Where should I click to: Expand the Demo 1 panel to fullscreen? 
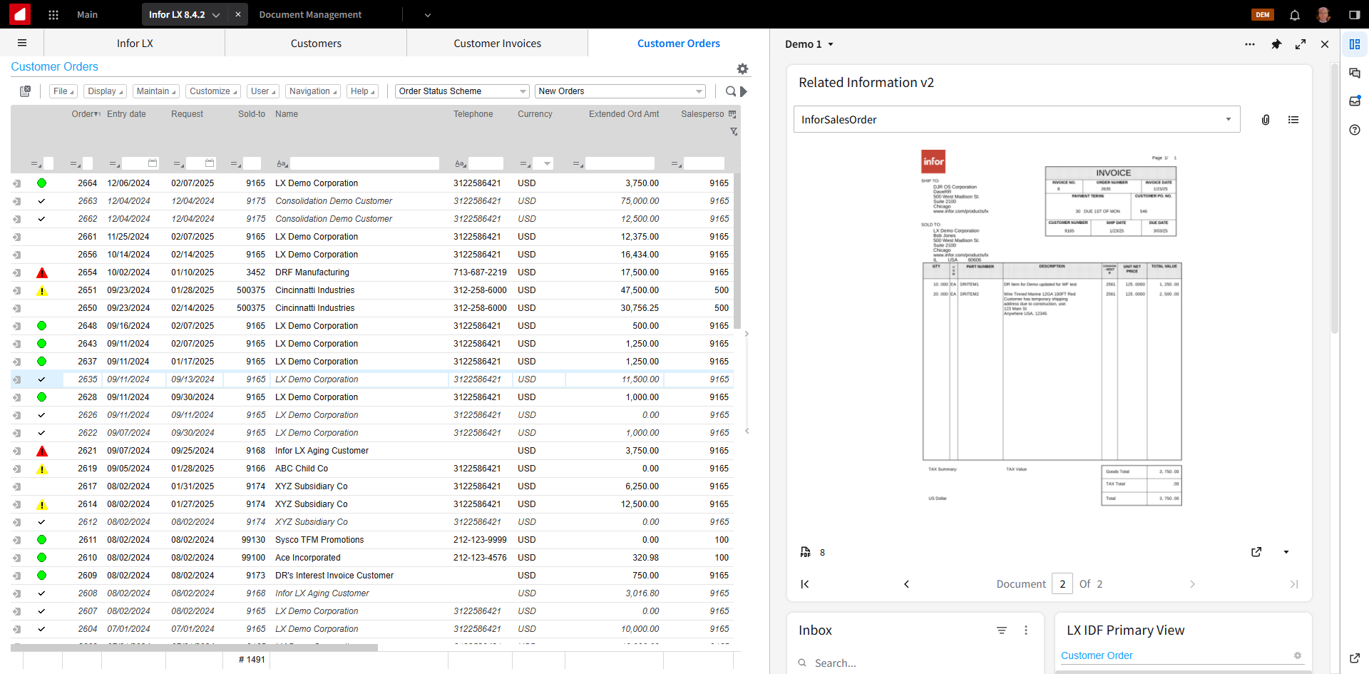1301,44
